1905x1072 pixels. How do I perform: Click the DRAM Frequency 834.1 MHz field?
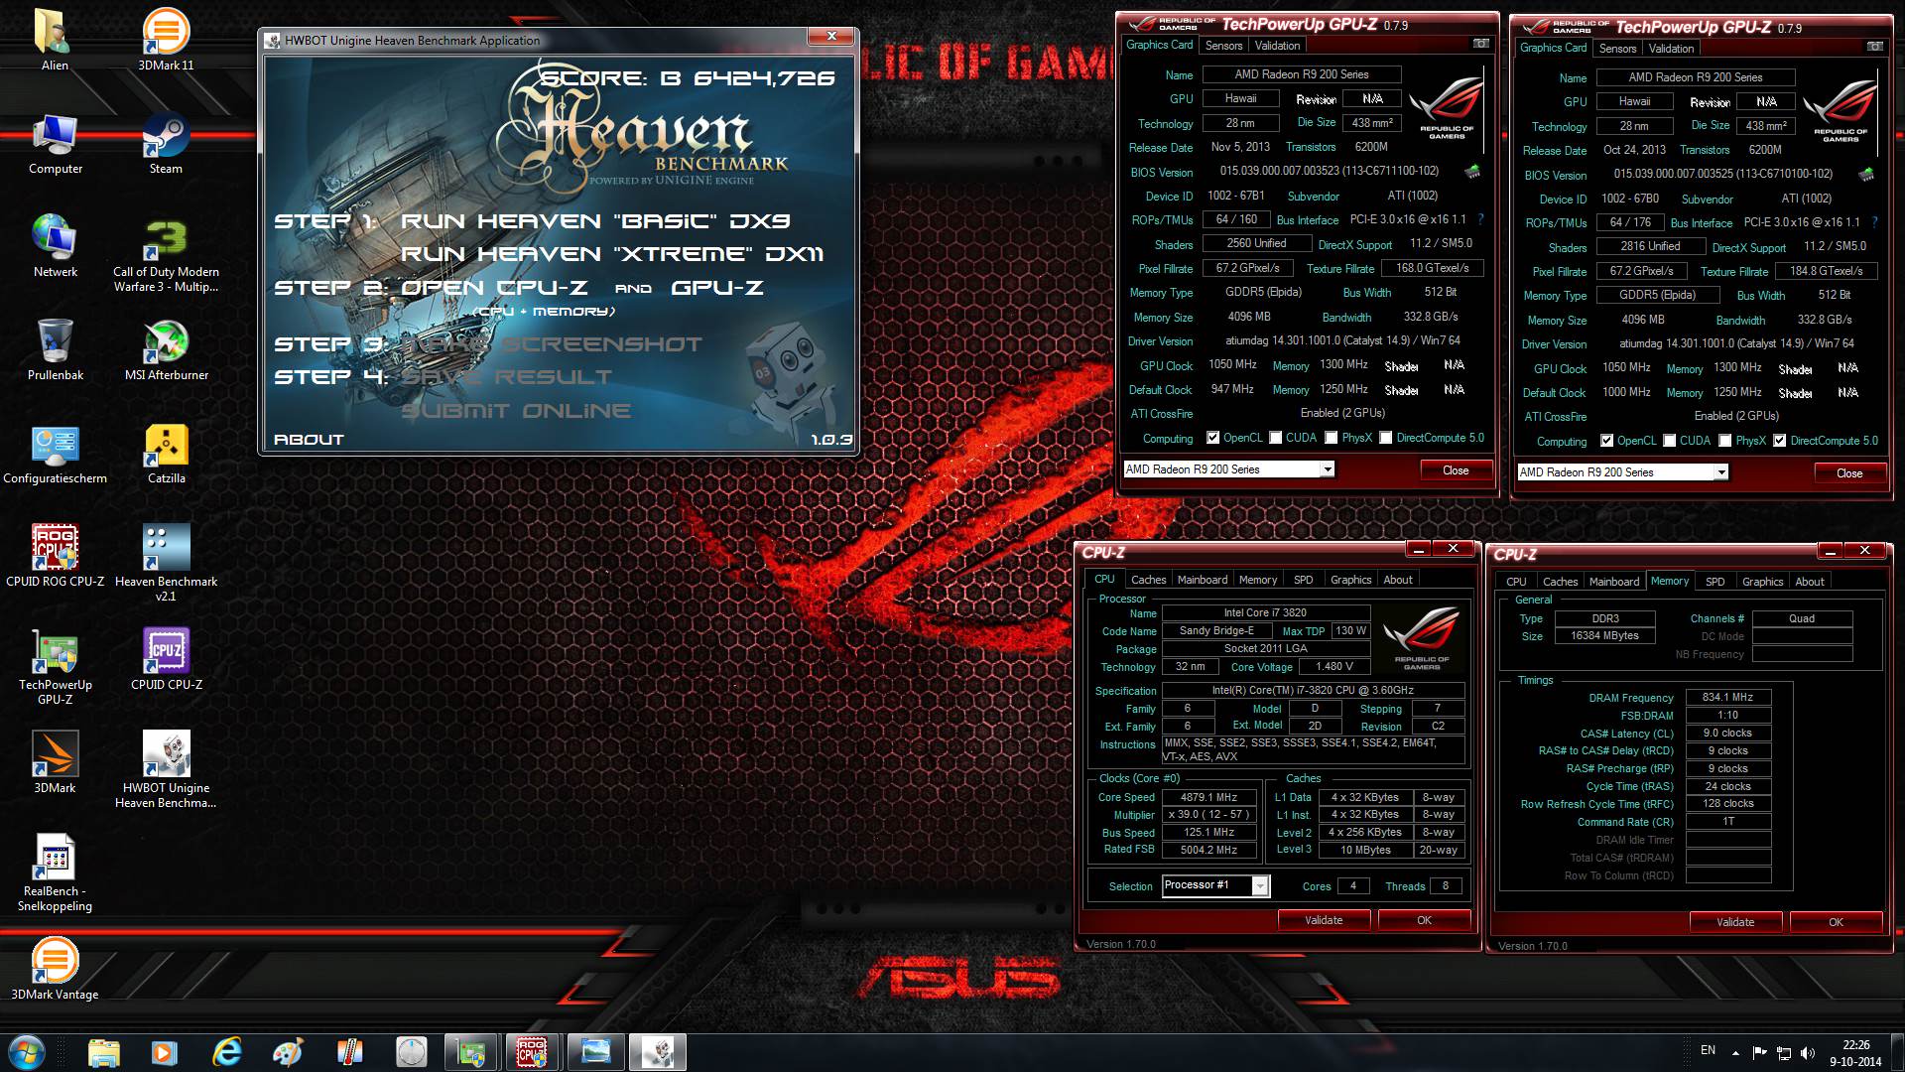(1727, 697)
